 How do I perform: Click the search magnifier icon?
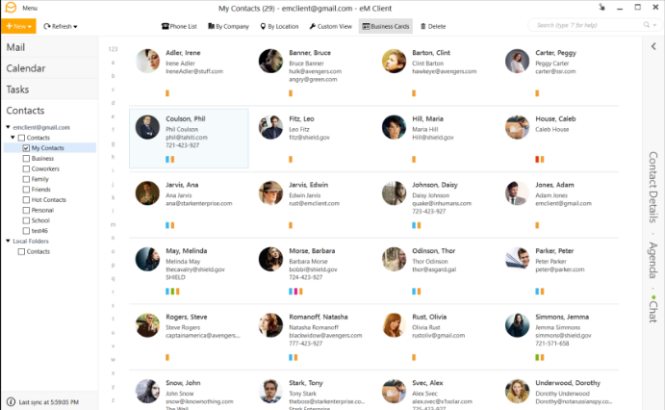coord(646,25)
